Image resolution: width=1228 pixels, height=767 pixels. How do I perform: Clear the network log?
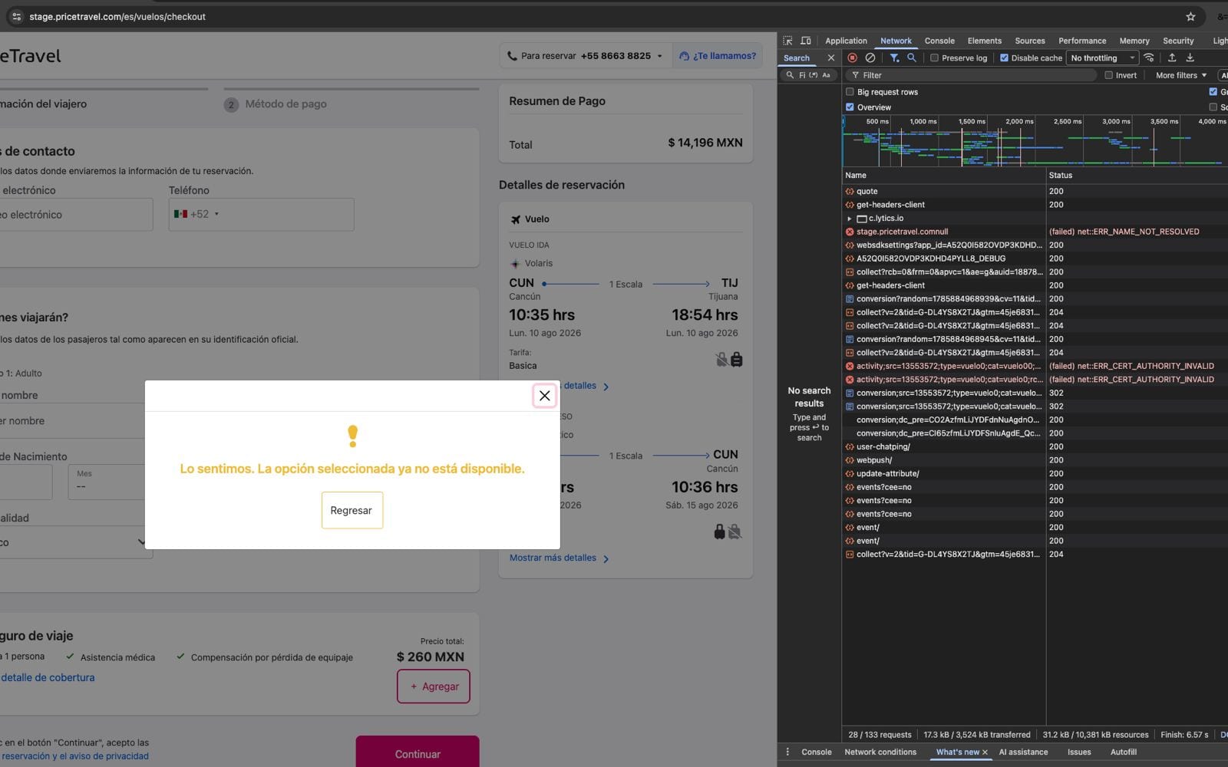click(870, 58)
